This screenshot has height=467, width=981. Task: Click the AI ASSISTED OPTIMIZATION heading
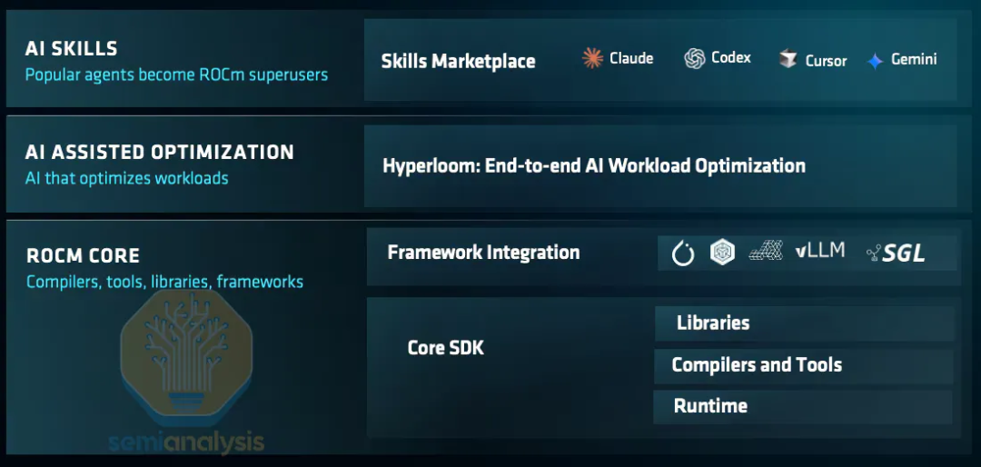coord(160,152)
